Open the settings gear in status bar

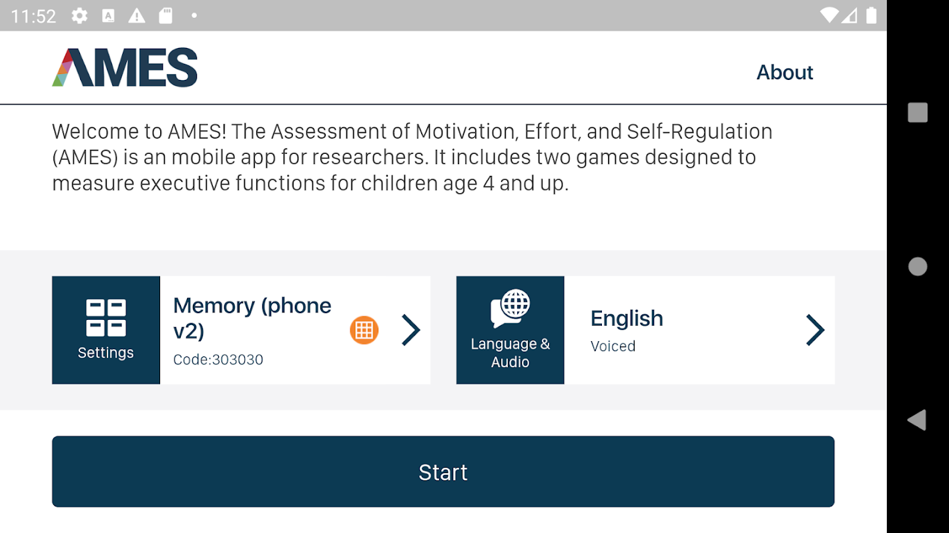coord(79,15)
